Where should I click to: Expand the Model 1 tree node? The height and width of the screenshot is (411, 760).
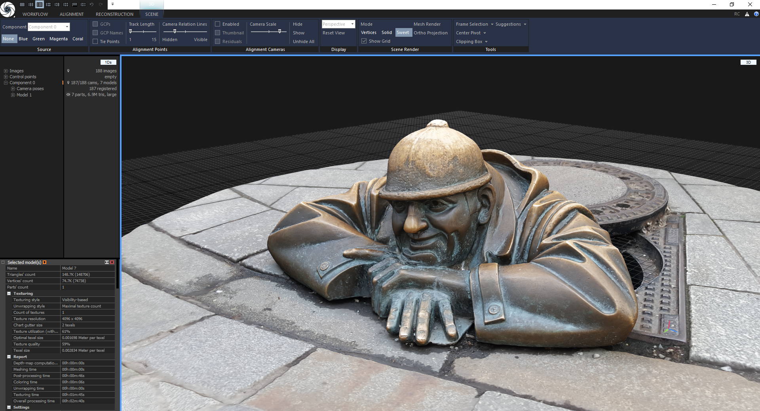tap(13, 95)
